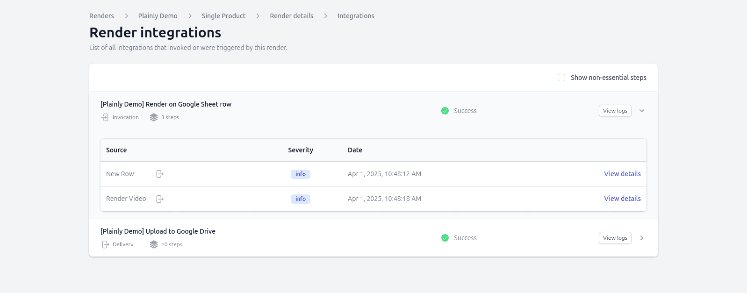Click the date Apr 1, 2025, 10:48:12 AM
Image resolution: width=747 pixels, height=293 pixels.
384,174
